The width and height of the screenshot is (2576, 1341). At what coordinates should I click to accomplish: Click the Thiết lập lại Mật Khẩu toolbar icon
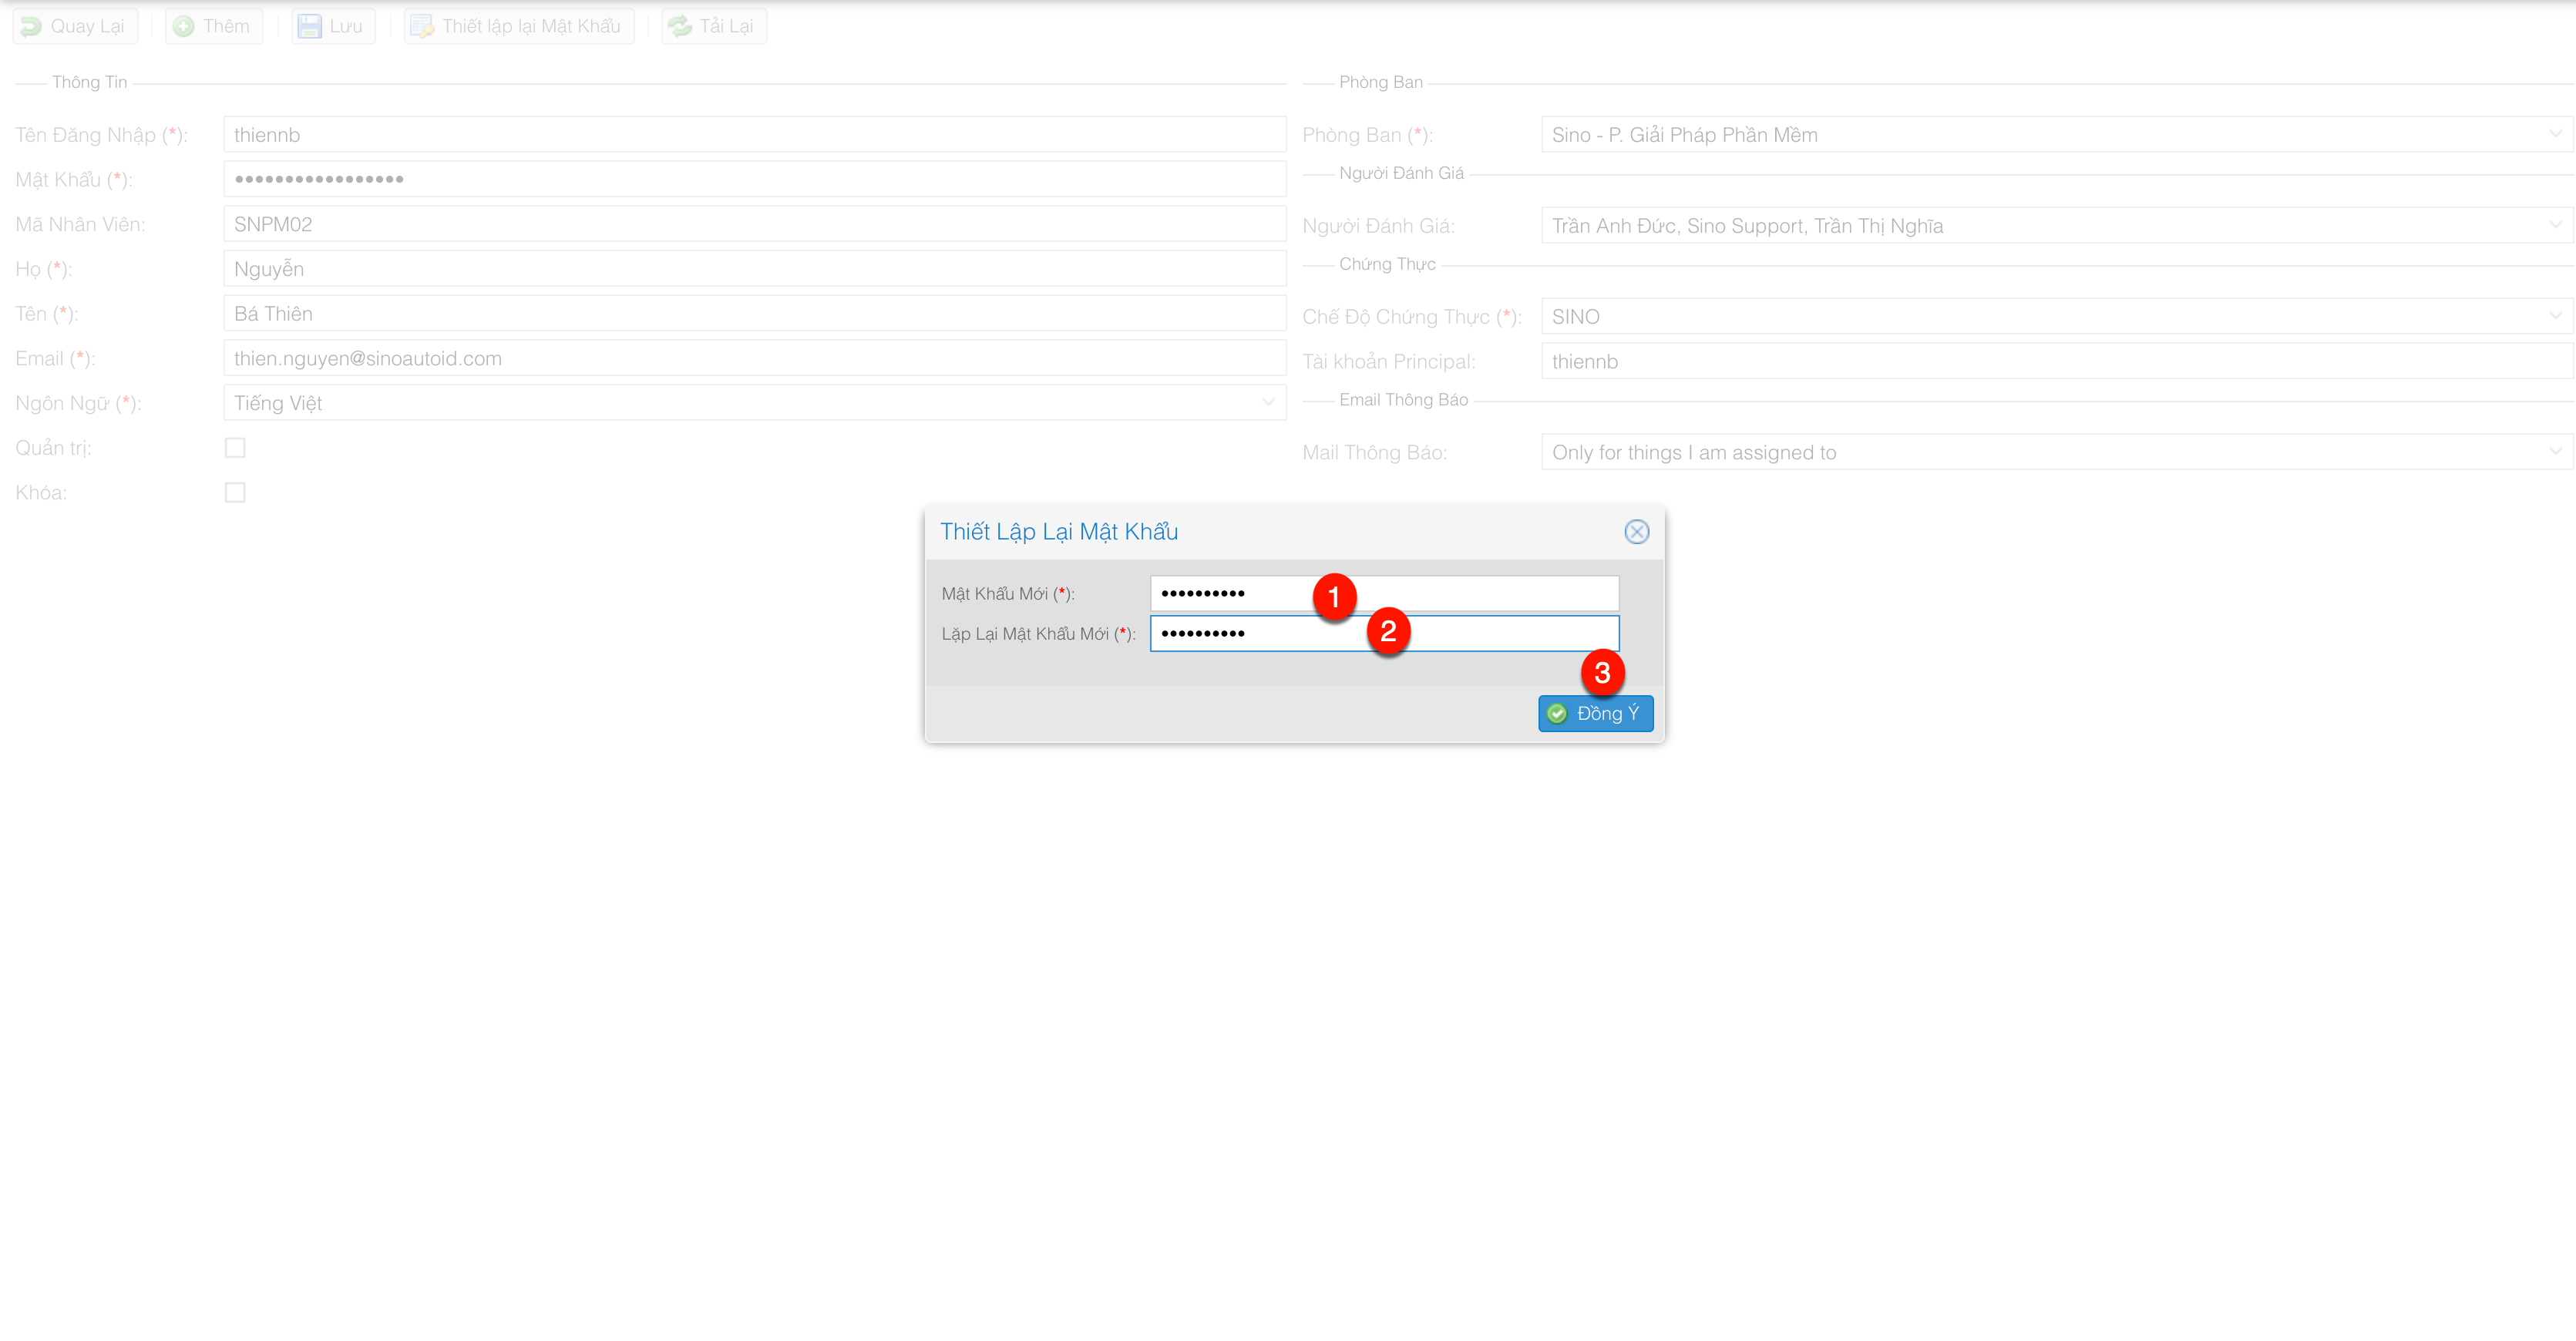(422, 26)
